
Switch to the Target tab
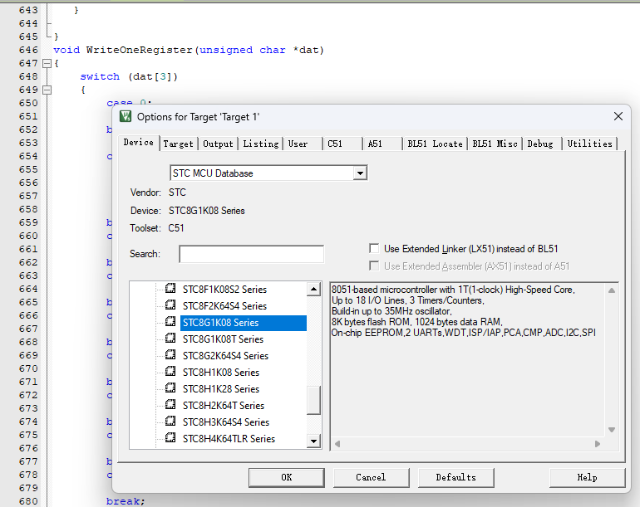178,144
